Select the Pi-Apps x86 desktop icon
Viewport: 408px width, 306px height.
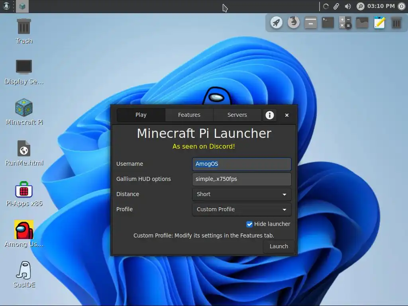24,194
